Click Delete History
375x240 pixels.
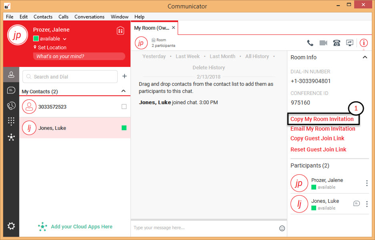209,67
